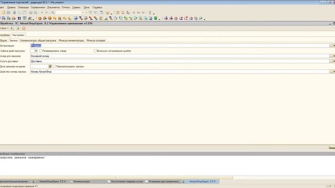Switch to Поступление товаров и услуг window tab
This screenshot has width=335, height=188.
point(126,182)
